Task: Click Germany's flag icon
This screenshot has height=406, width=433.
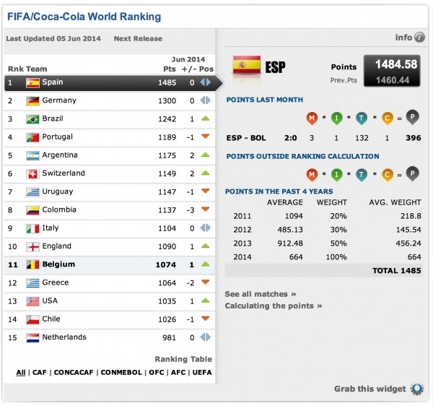Action: 32,101
